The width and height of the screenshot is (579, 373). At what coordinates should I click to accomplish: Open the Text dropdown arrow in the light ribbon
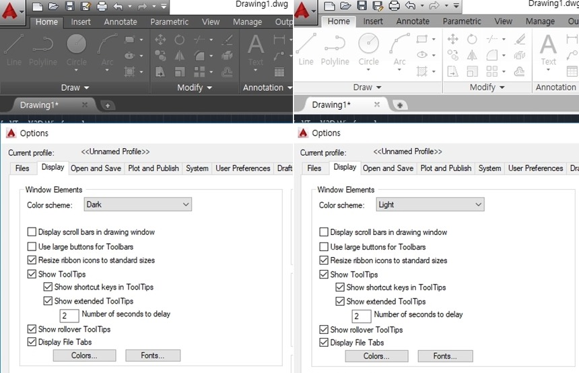coord(548,69)
